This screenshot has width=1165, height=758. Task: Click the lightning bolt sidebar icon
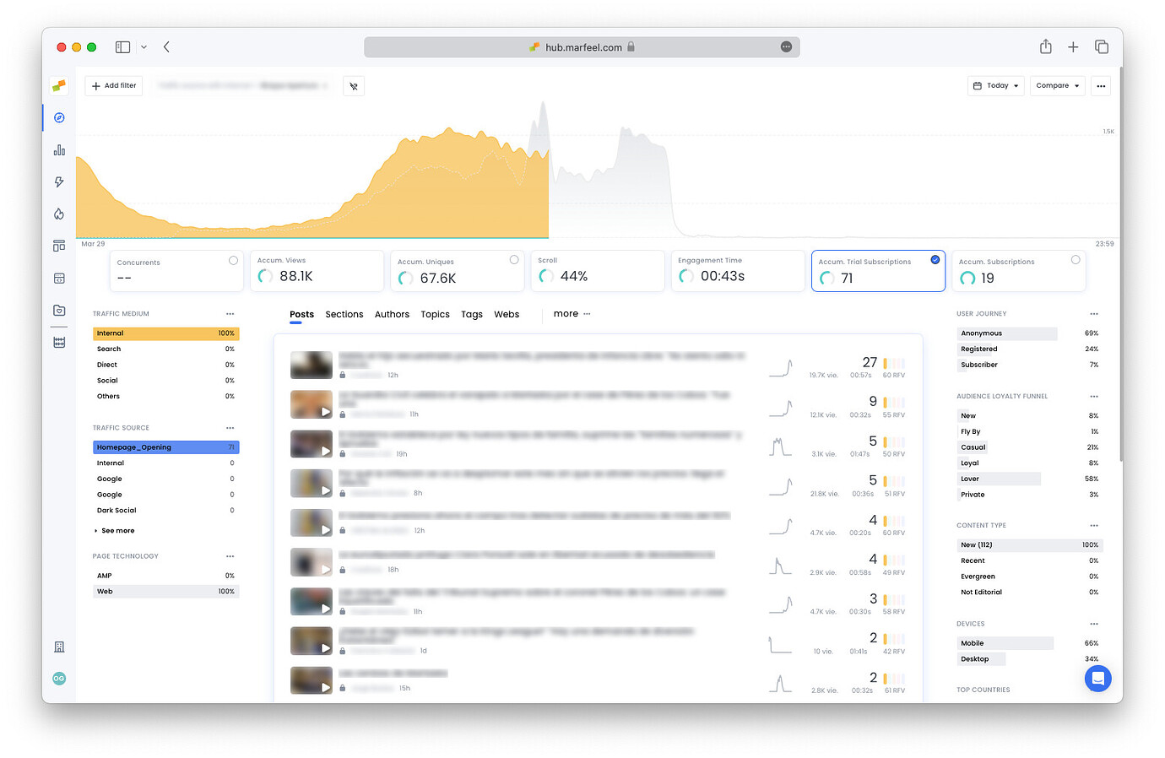pos(58,181)
